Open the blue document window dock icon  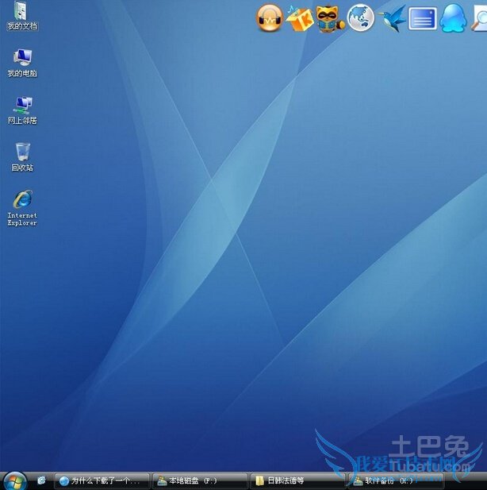[x=423, y=19]
